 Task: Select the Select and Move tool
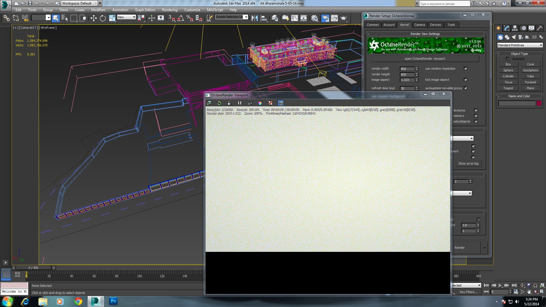click(x=94, y=18)
